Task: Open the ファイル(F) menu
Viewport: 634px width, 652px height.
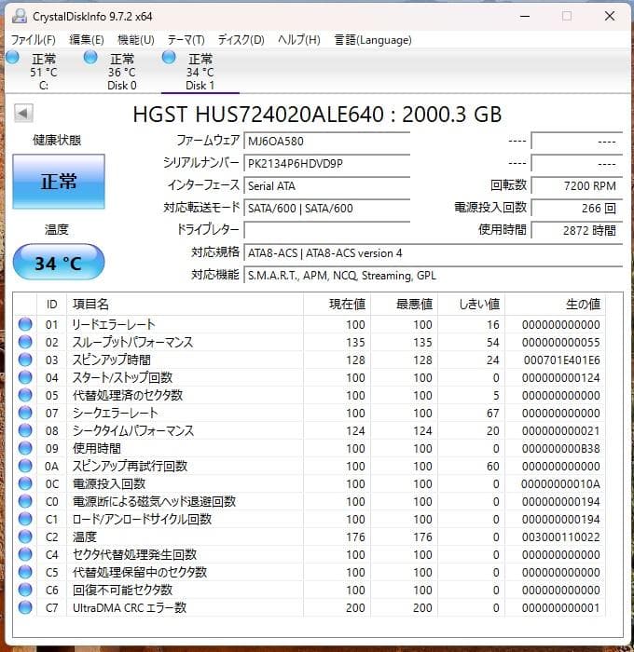Action: tap(33, 40)
